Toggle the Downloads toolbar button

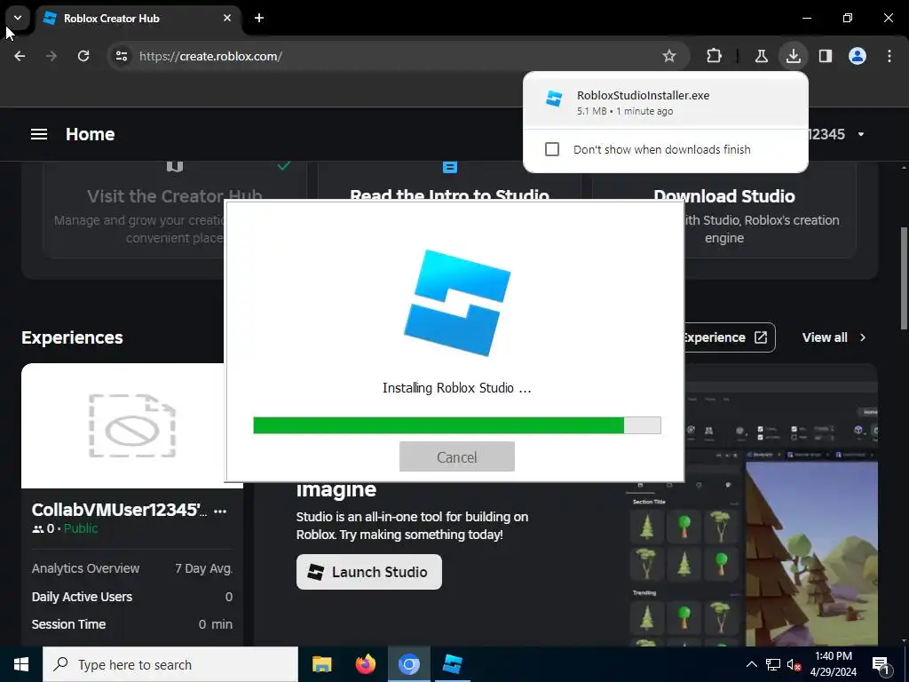point(793,56)
